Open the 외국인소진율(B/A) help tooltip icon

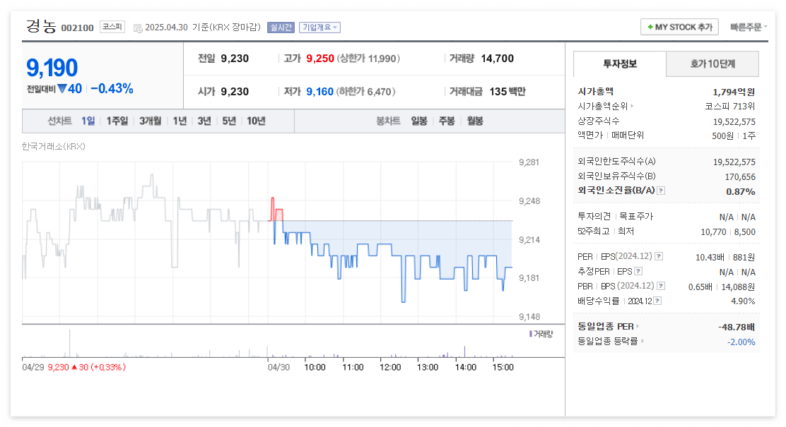coord(662,190)
